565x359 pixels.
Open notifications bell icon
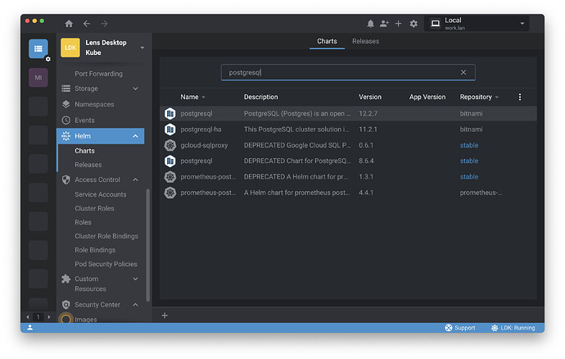pyautogui.click(x=371, y=24)
